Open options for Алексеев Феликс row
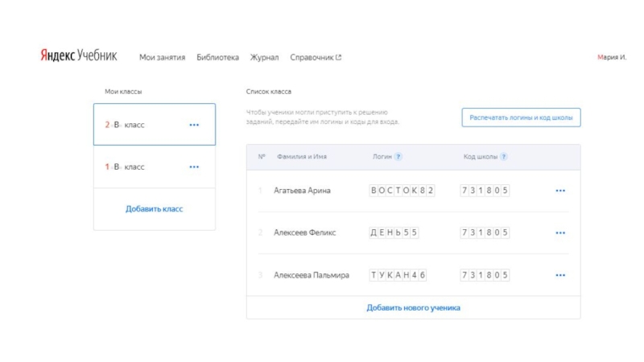 560,233
